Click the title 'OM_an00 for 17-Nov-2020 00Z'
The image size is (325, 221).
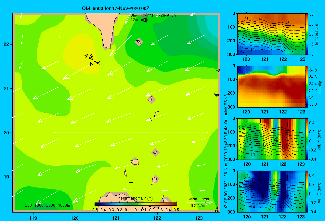point(115,8)
